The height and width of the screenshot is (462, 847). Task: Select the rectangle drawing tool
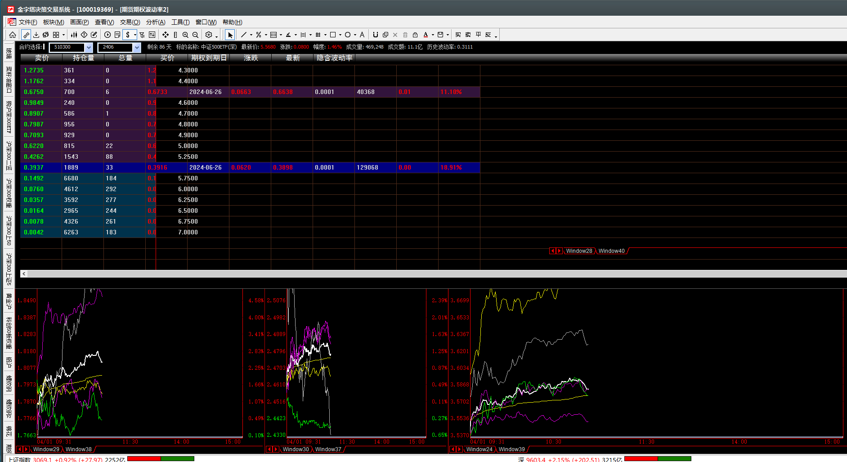coord(333,35)
